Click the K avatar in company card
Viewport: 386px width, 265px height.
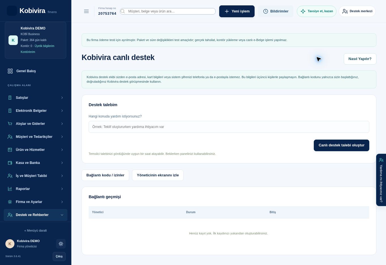pyautogui.click(x=13, y=40)
